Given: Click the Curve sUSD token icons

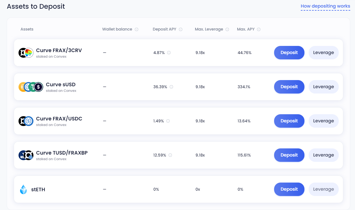Looking at the screenshot, I should 31,87.
